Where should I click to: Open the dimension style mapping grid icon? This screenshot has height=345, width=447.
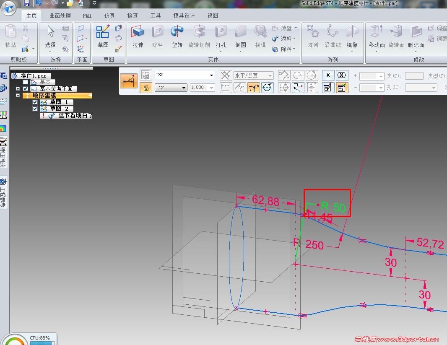pyautogui.click(x=146, y=75)
